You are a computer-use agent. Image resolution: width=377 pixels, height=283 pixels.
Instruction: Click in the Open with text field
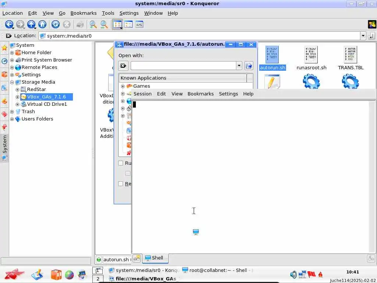183,66
